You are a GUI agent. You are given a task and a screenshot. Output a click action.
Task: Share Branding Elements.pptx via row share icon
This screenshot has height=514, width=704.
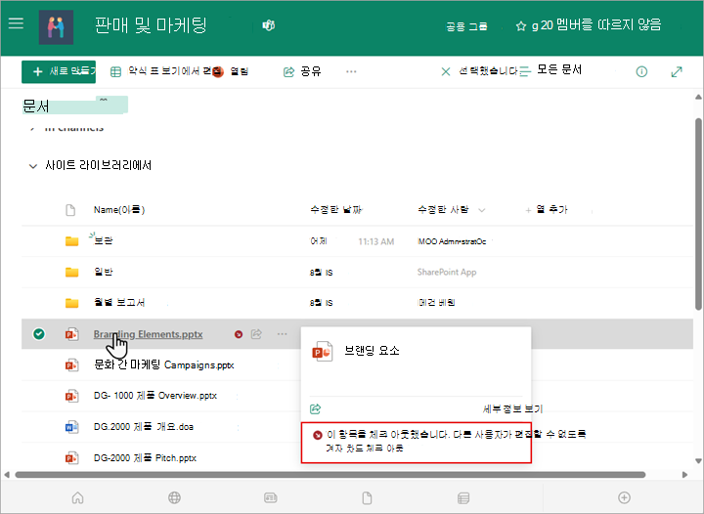pos(256,333)
